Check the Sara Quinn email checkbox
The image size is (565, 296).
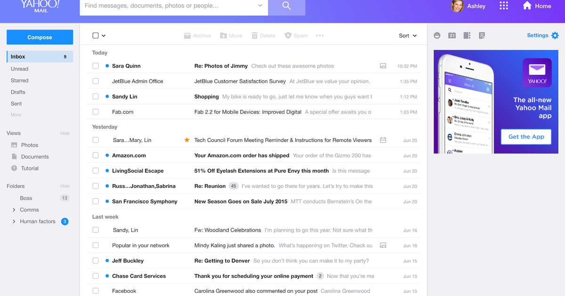96,66
